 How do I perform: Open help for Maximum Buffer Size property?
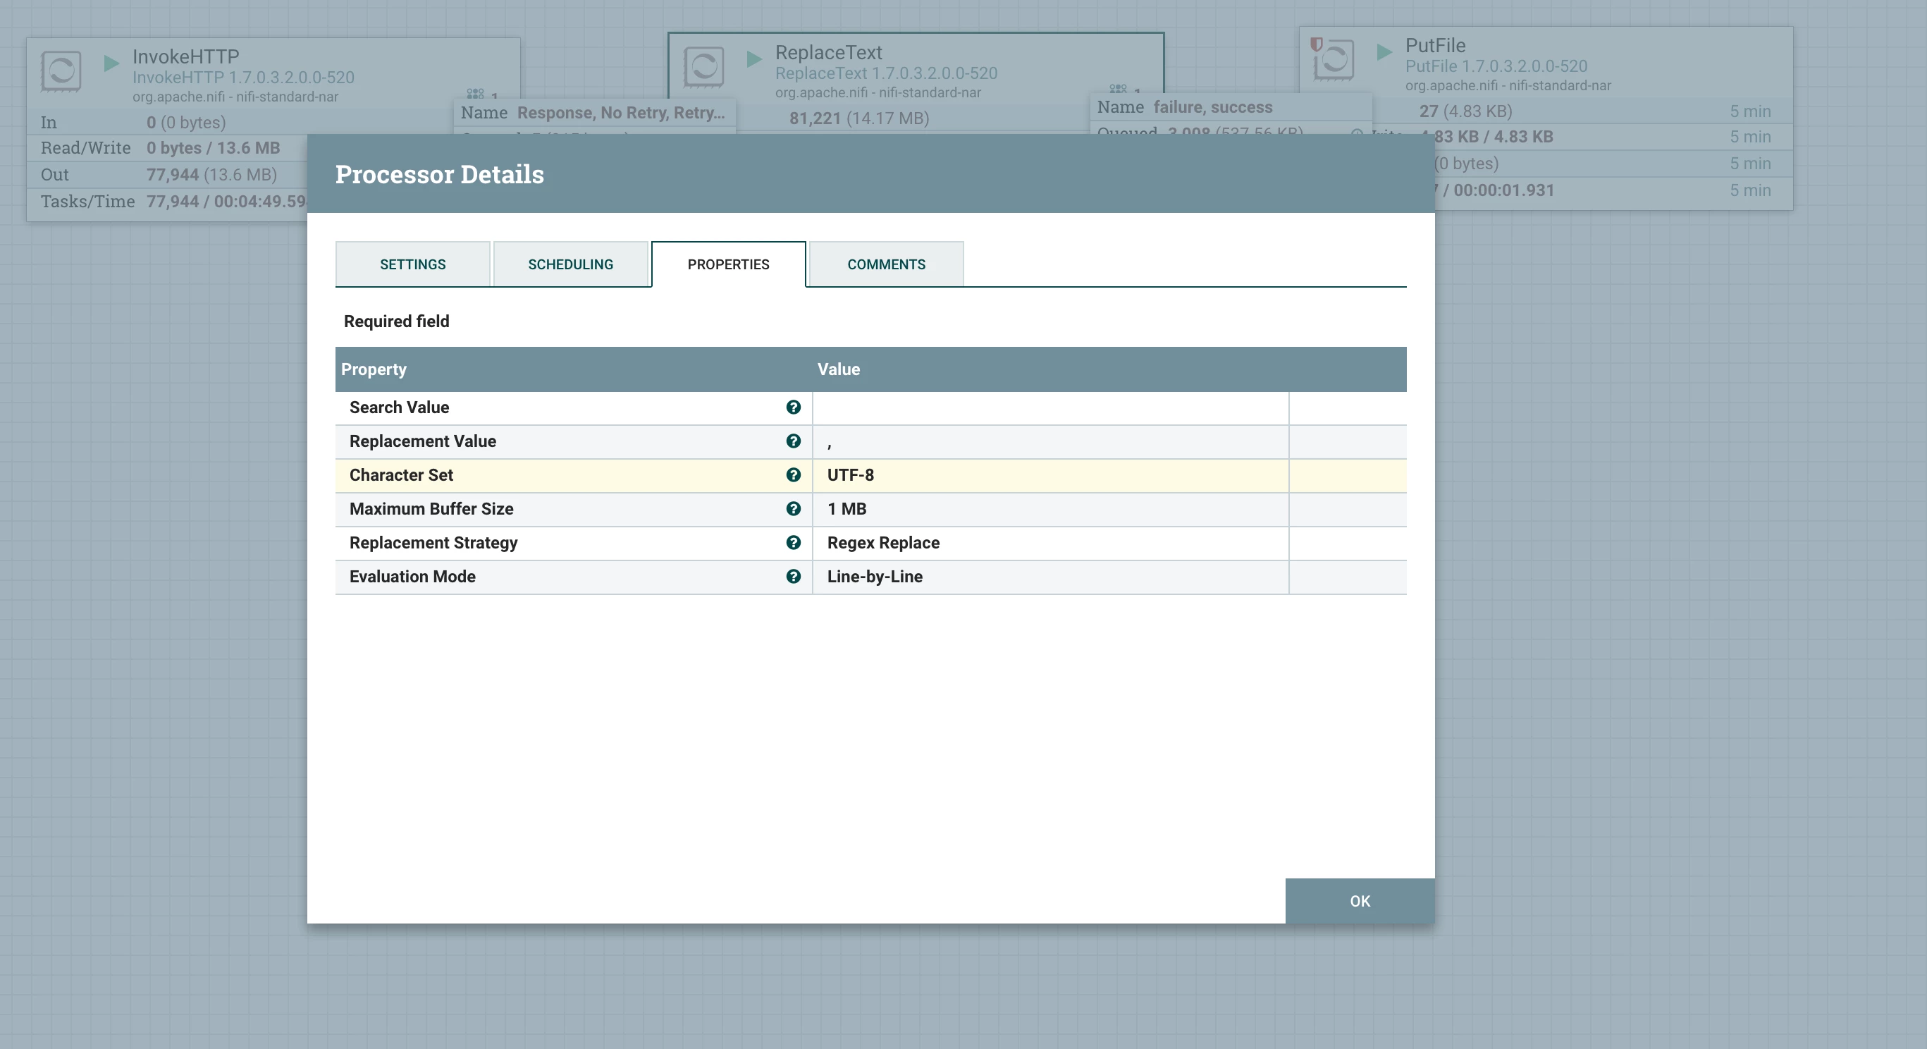[x=793, y=508]
